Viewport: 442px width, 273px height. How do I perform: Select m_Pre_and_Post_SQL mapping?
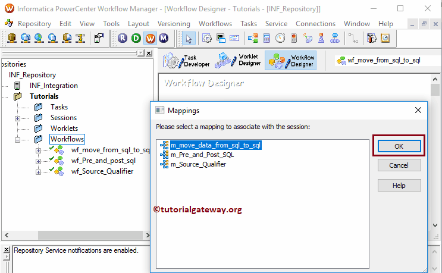(202, 155)
